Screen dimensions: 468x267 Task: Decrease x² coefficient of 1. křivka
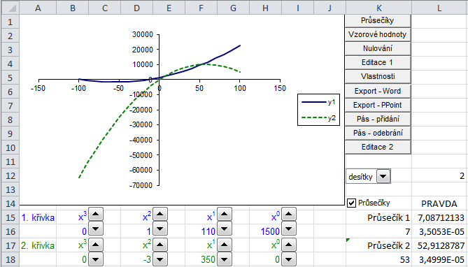coord(160,229)
